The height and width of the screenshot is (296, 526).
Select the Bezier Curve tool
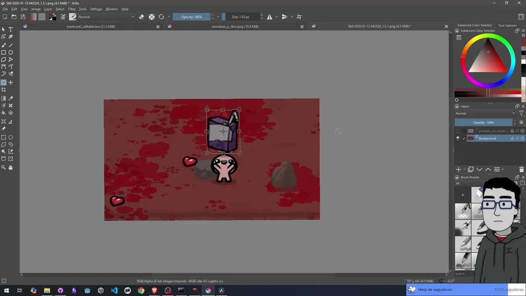4,67
